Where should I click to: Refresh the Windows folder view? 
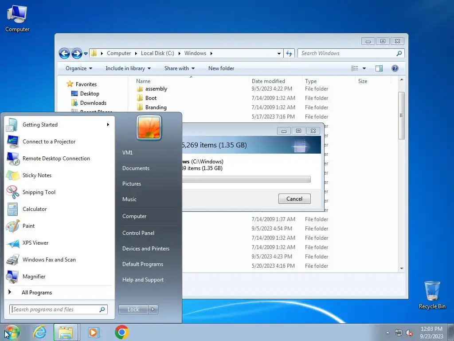click(x=289, y=53)
